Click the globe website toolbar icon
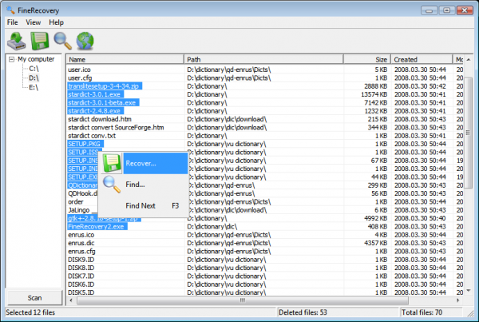Viewport: 479px width, 322px height. 85,40
